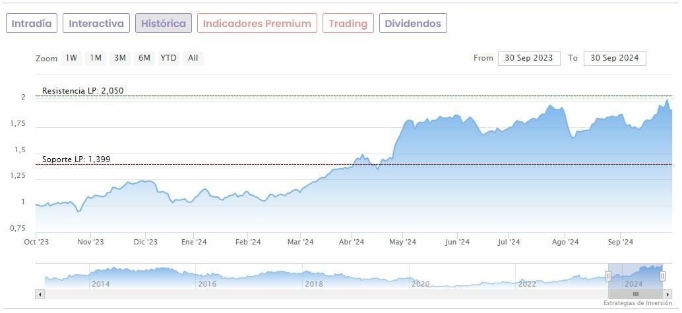This screenshot has width=682, height=313.
Task: Open the Intradía chart tab
Action: point(32,23)
